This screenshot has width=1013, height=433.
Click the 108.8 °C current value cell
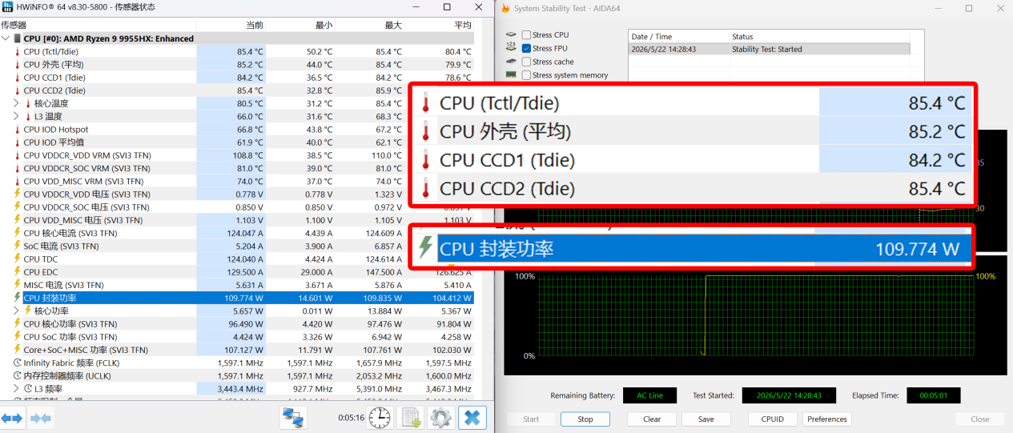coord(231,155)
